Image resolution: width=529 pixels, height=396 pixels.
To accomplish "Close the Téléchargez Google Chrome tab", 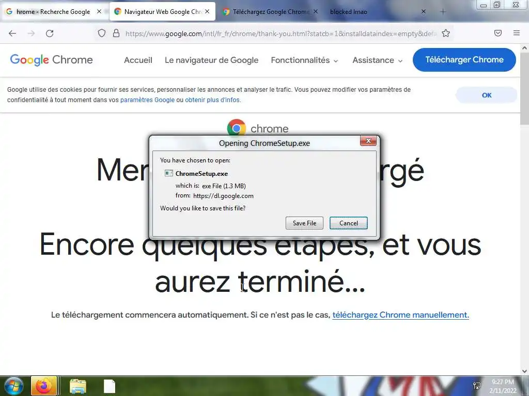I will 316,11.
